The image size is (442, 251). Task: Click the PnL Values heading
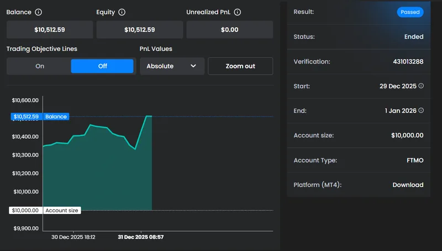tap(156, 49)
